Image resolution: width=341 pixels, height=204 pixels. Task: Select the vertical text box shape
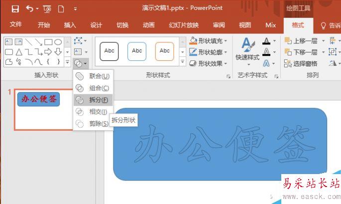18,42
